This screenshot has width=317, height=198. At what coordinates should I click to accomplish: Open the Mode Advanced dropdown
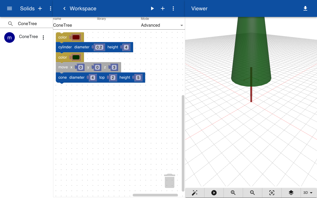pyautogui.click(x=162, y=25)
